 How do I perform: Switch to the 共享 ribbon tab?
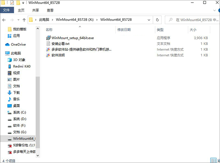point(36,10)
